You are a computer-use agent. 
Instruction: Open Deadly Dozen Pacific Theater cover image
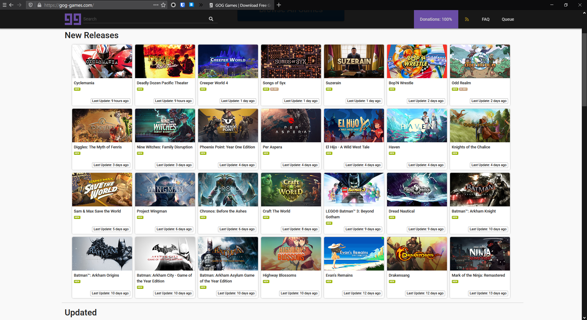(x=165, y=61)
